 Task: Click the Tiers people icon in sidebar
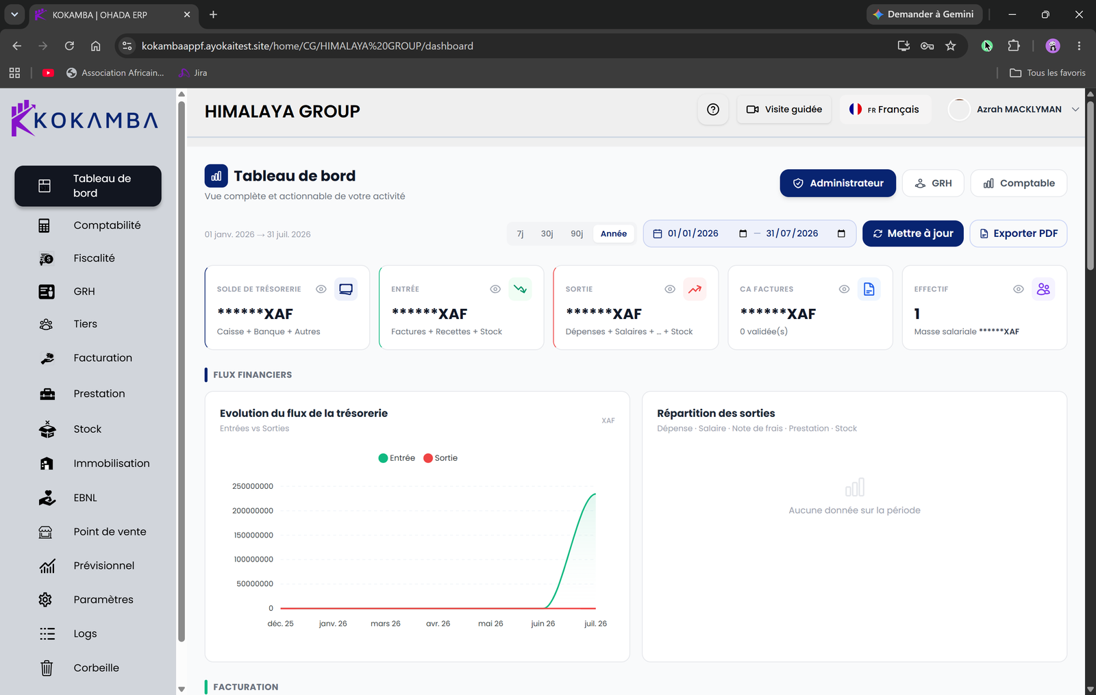pyautogui.click(x=46, y=324)
